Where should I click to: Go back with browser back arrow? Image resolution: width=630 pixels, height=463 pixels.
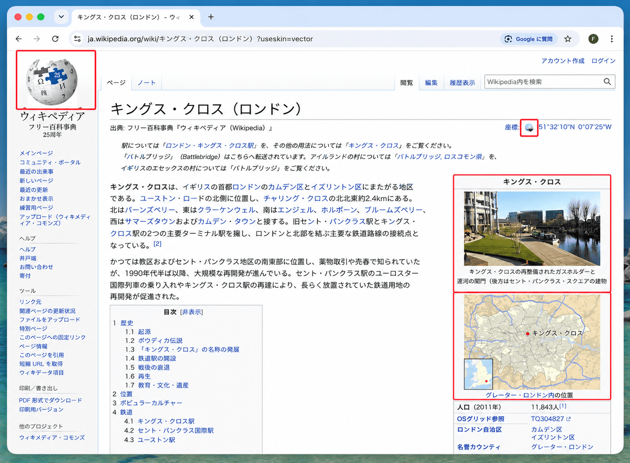pos(19,39)
